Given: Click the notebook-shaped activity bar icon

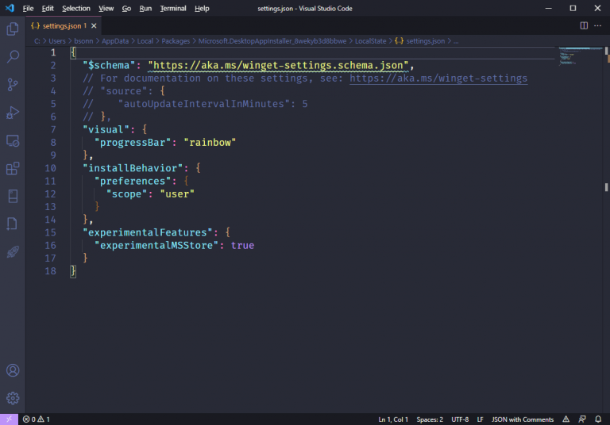Looking at the screenshot, I should click(13, 196).
